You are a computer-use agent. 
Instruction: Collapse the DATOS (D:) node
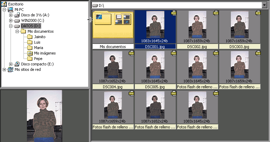(11, 26)
